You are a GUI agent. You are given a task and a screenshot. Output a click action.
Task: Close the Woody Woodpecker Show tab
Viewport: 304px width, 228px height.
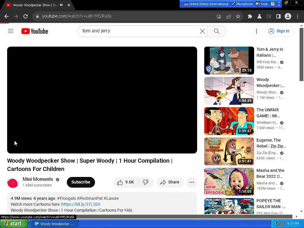pyautogui.click(x=69, y=5)
